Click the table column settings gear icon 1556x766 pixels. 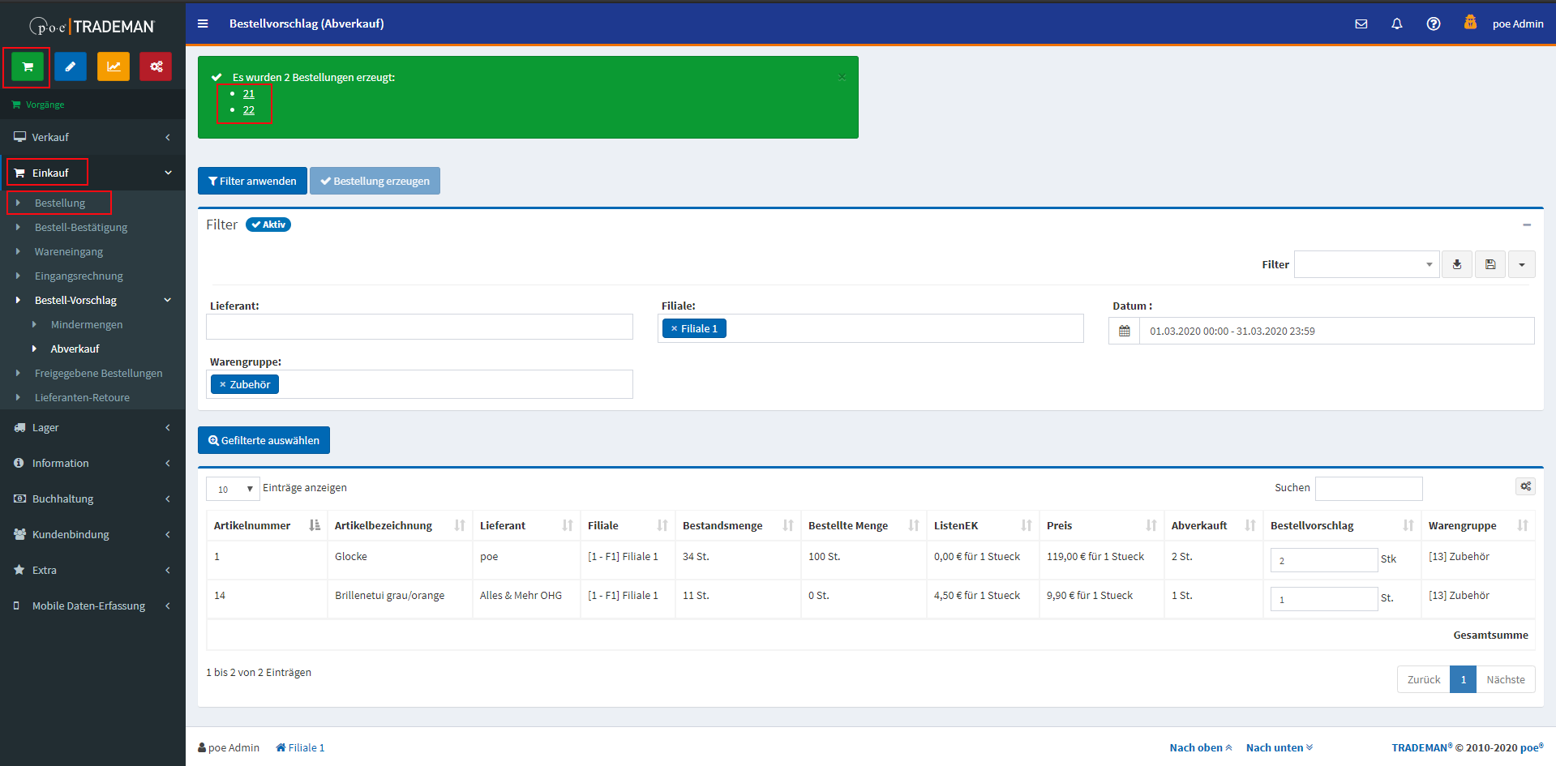(1525, 486)
